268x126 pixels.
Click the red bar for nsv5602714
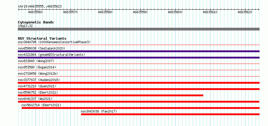pos(141,108)
